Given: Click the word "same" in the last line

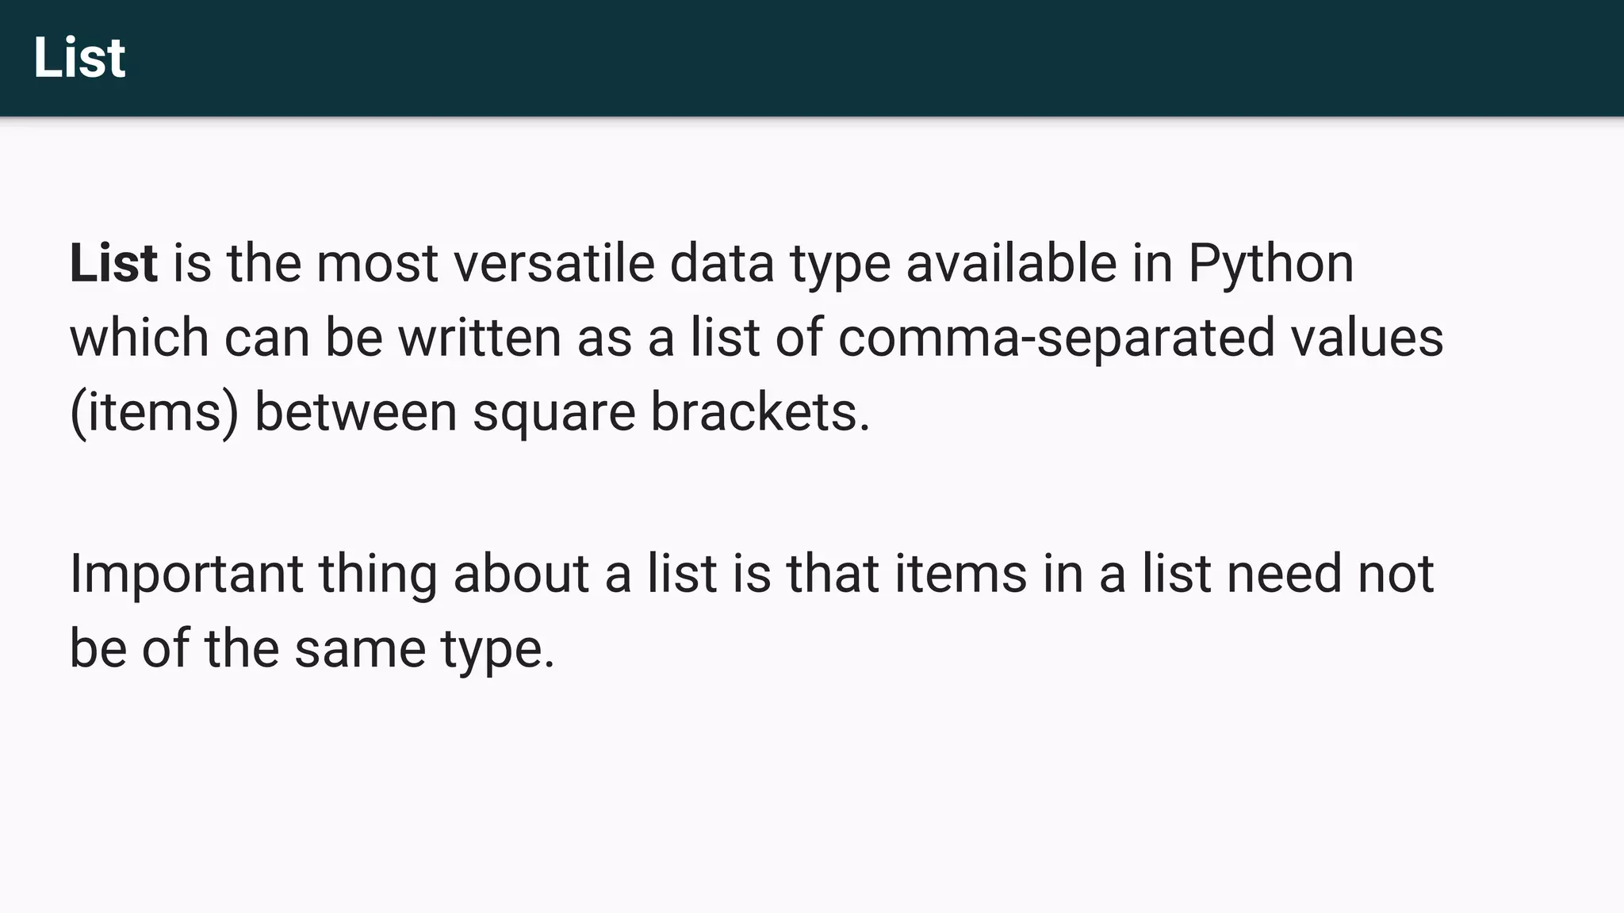Looking at the screenshot, I should tap(360, 648).
